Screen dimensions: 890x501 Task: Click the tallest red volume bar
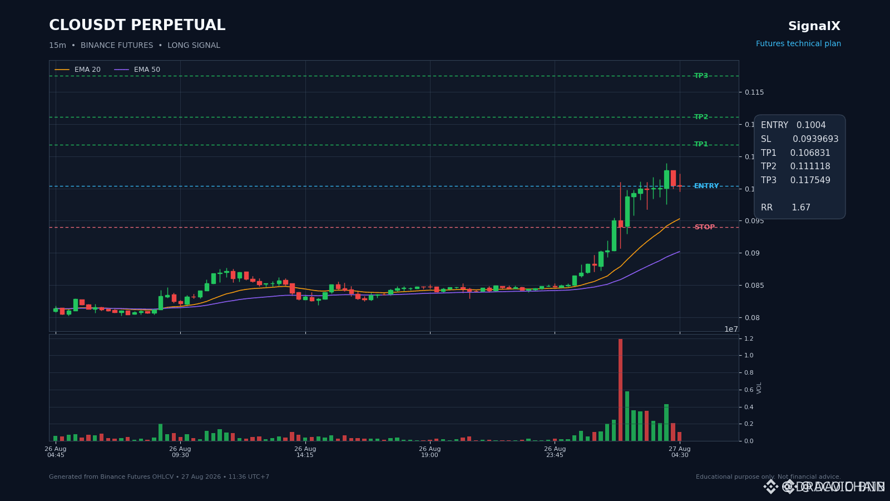pyautogui.click(x=620, y=390)
